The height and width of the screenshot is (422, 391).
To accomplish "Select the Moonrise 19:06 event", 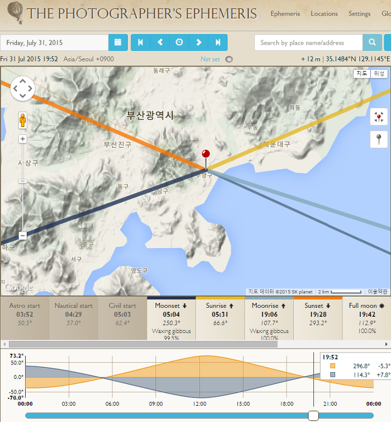I will pos(269,318).
